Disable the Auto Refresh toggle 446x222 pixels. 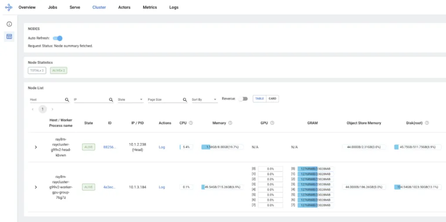click(58, 38)
